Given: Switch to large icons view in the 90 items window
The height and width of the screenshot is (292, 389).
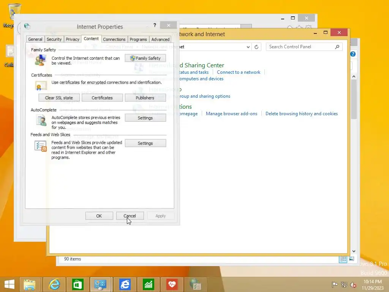Looking at the screenshot, I should (x=351, y=259).
